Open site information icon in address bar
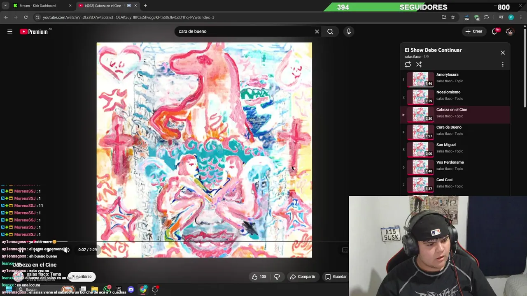 coord(37,17)
